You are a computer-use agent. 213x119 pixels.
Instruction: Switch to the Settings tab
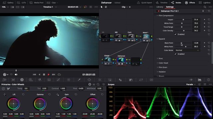pos(170,7)
